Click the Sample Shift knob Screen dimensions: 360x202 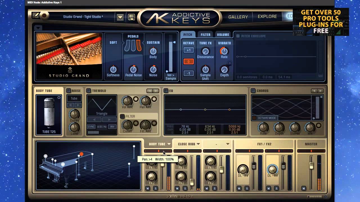[x=205, y=69]
